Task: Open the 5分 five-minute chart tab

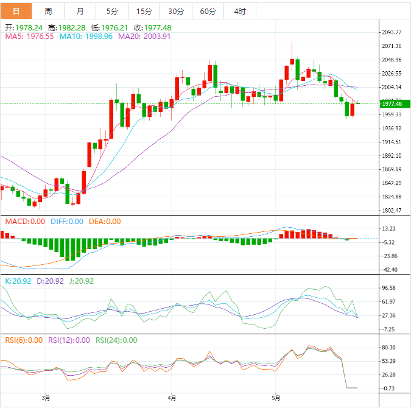Action: click(112, 11)
